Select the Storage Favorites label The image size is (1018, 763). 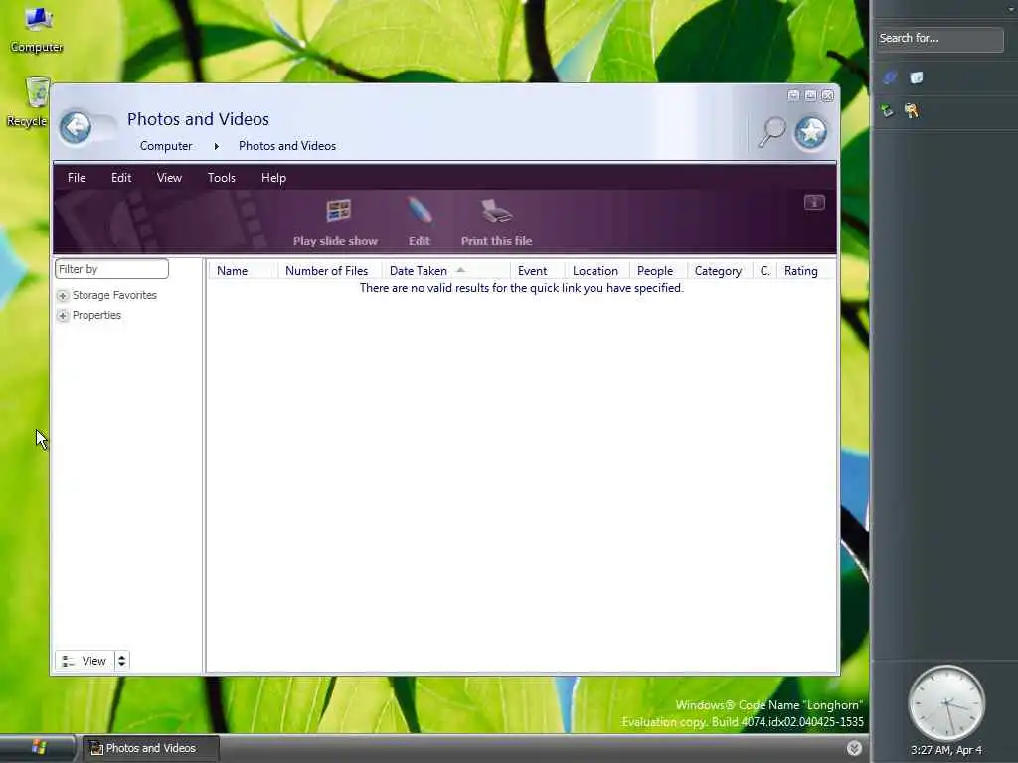coord(115,295)
